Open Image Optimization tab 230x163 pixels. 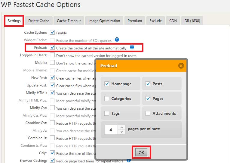pyautogui.click(x=104, y=21)
